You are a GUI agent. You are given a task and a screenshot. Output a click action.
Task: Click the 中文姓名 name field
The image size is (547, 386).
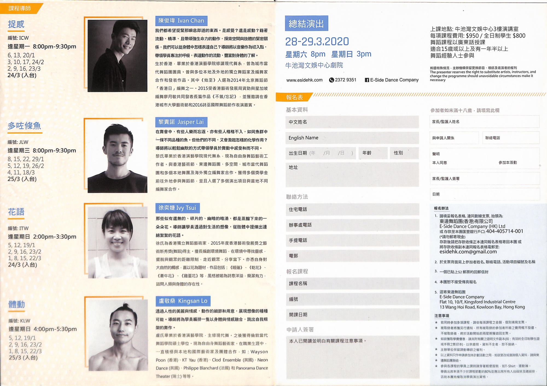tap(352, 122)
